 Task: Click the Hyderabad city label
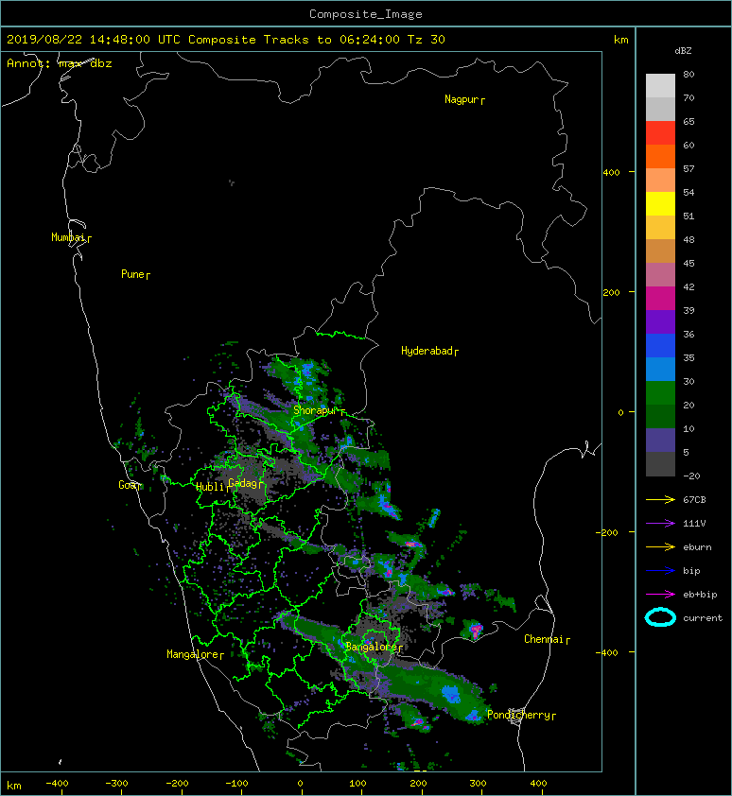tap(427, 351)
